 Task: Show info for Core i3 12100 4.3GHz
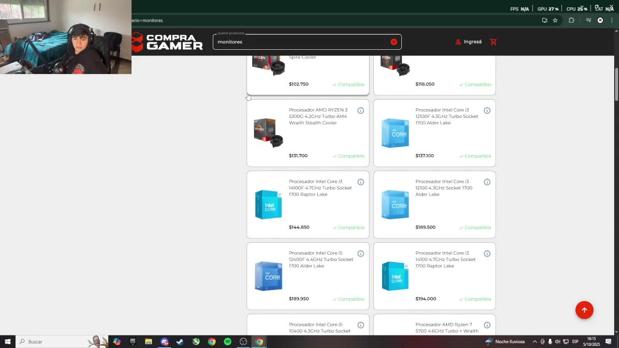coord(487,182)
